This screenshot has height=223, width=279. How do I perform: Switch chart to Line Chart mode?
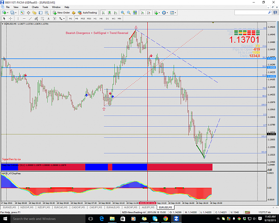(116, 12)
